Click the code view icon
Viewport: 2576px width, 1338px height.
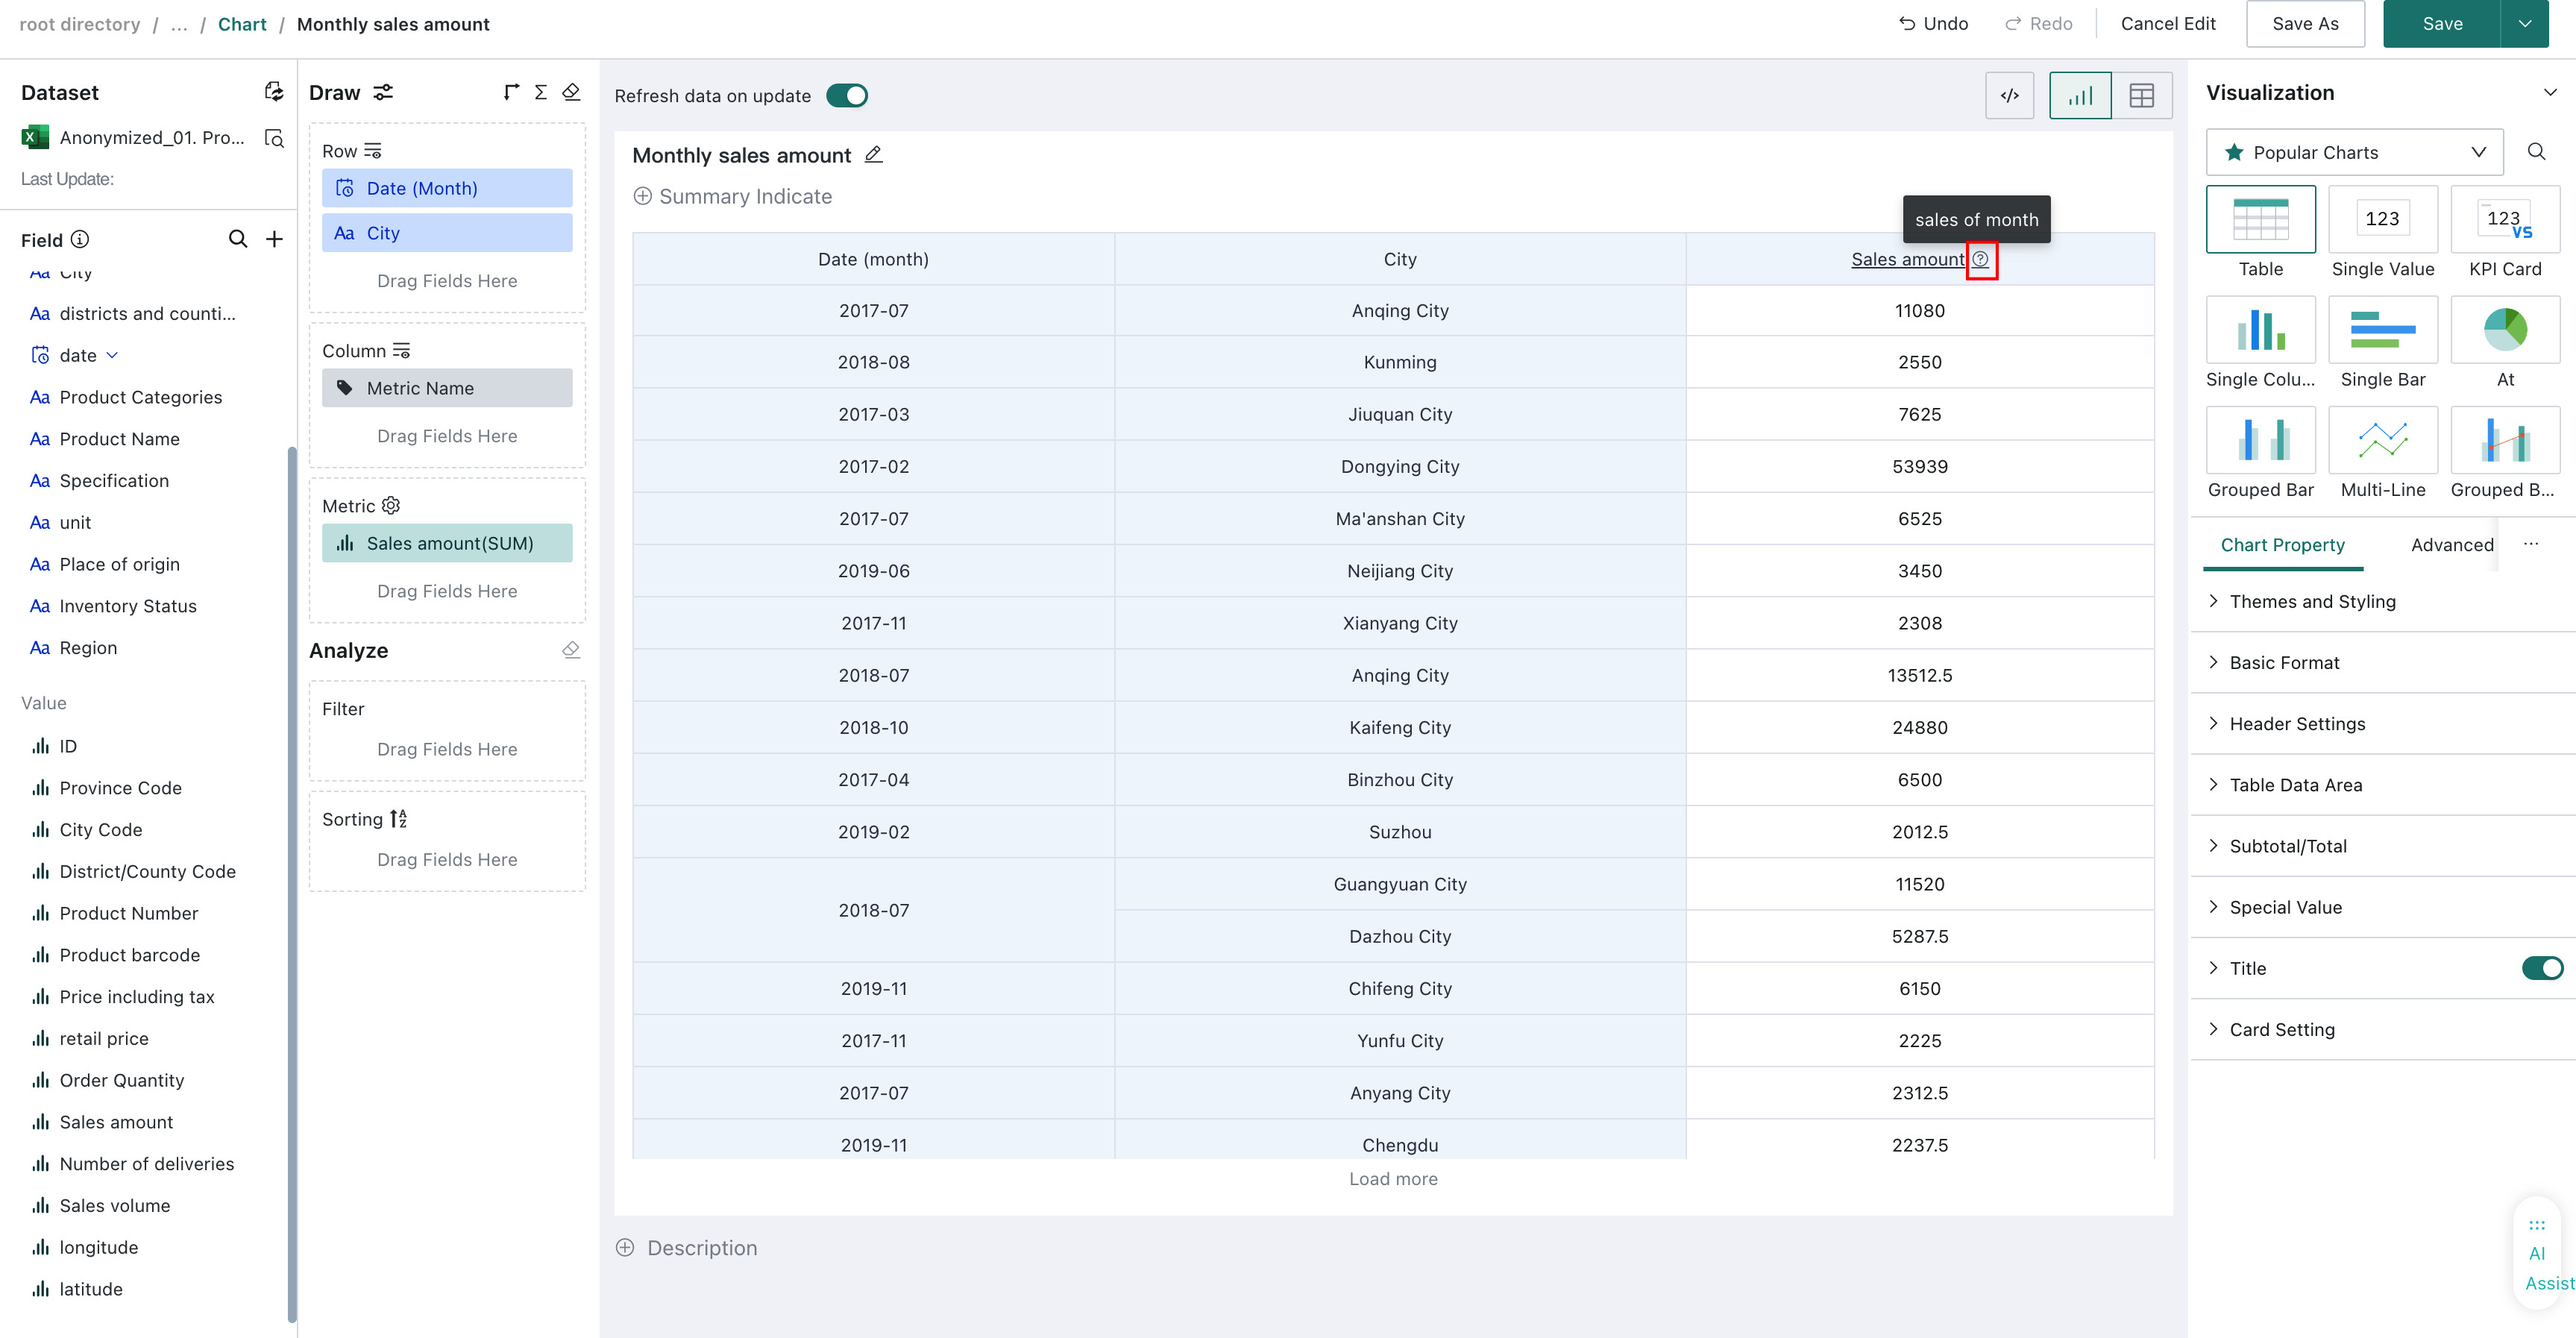tap(2009, 96)
